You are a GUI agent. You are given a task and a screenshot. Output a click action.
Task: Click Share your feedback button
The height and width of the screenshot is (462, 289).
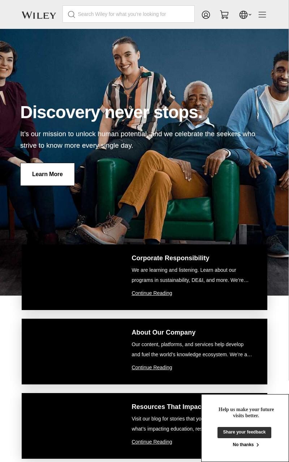(x=244, y=432)
